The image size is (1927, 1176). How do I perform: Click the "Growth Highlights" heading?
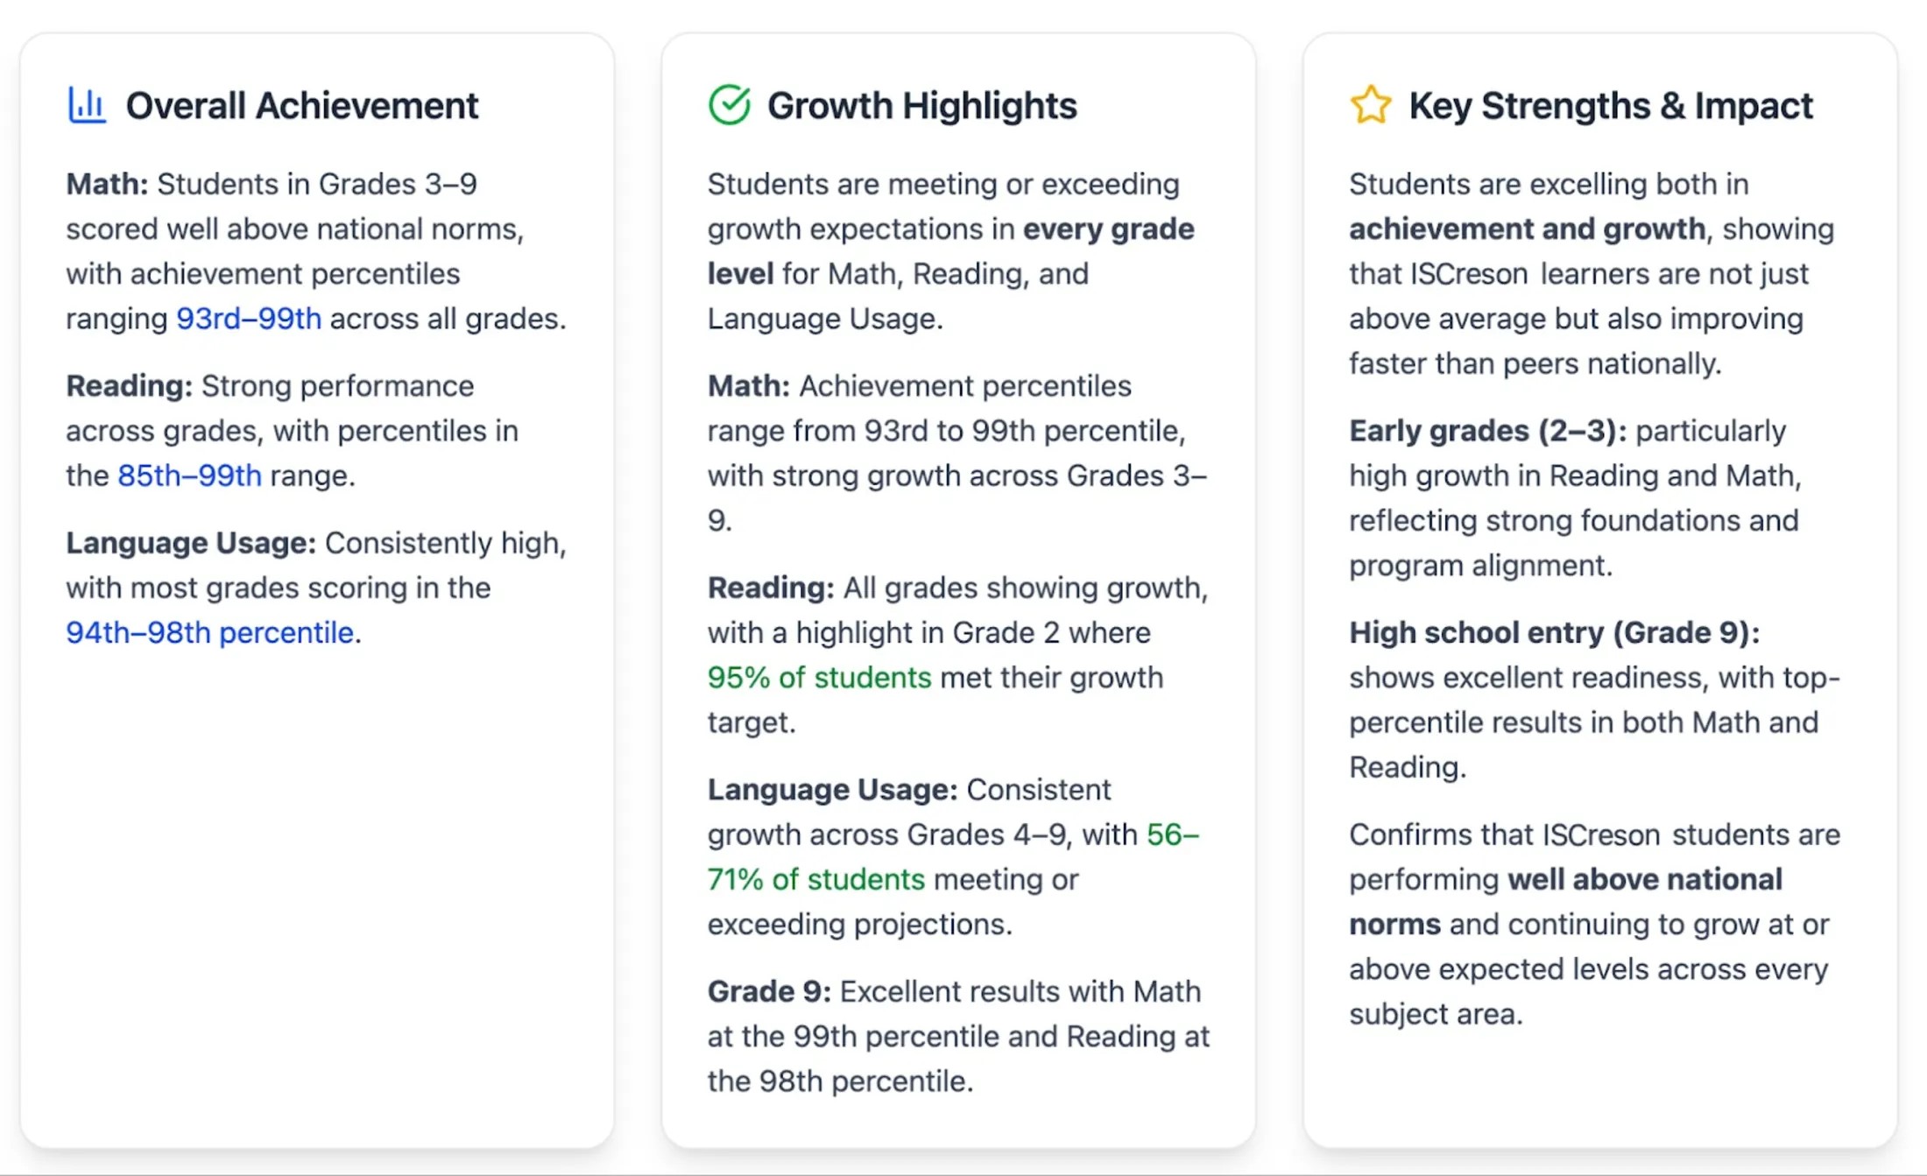[x=921, y=106]
